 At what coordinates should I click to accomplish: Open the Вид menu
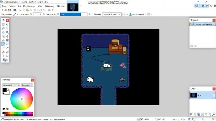pos(19,6)
